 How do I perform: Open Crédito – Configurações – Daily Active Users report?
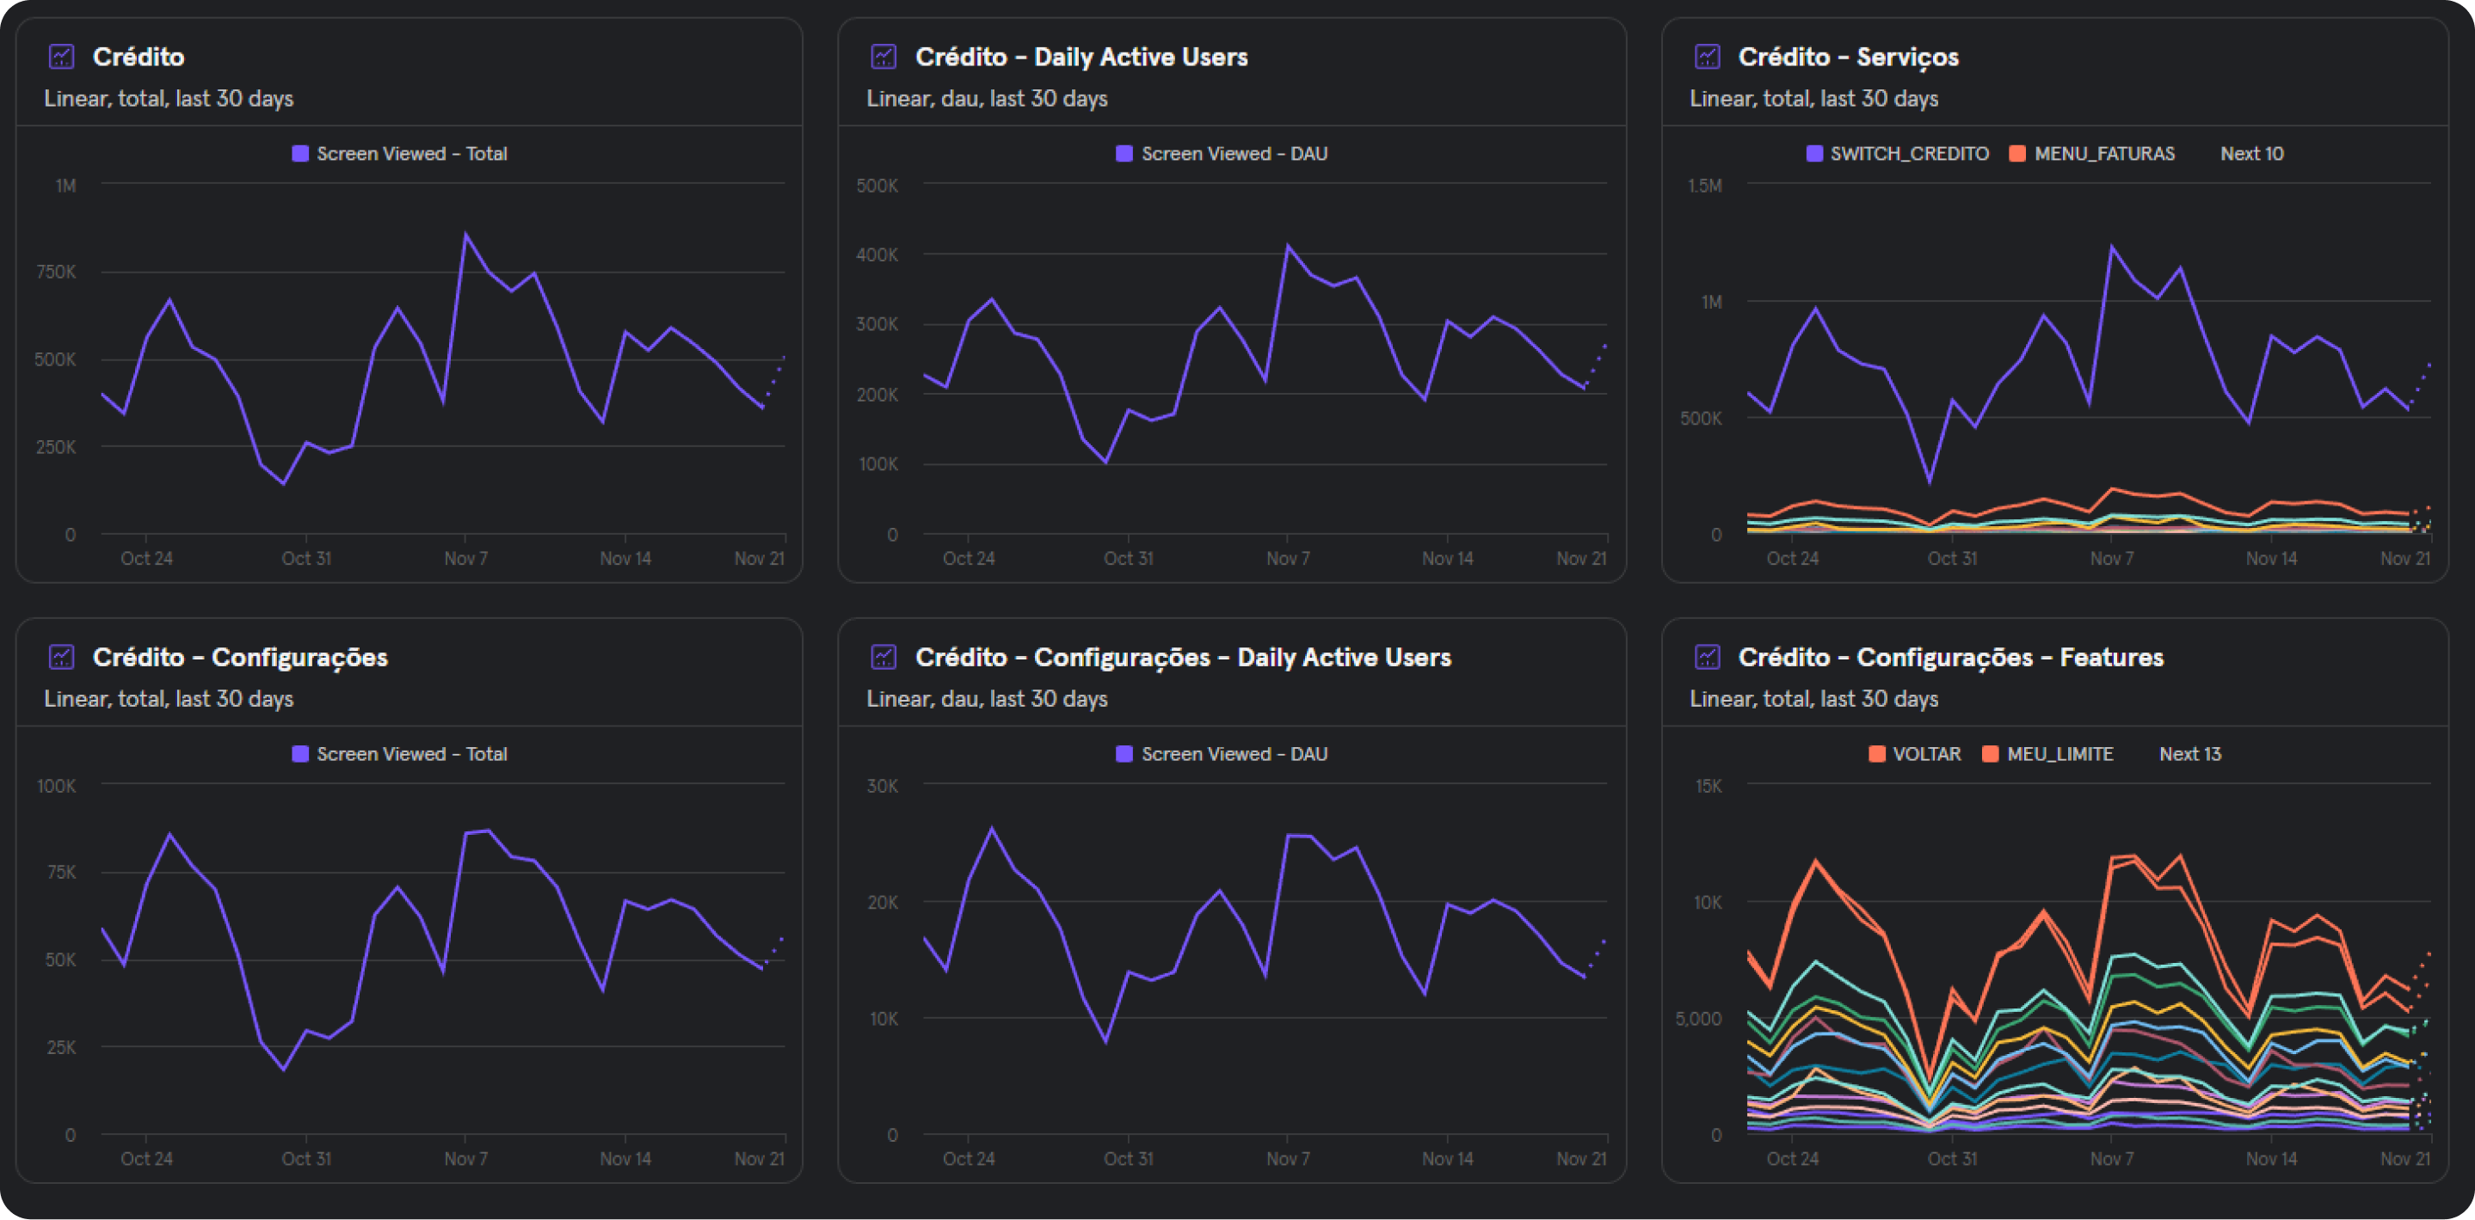[x=1183, y=658]
